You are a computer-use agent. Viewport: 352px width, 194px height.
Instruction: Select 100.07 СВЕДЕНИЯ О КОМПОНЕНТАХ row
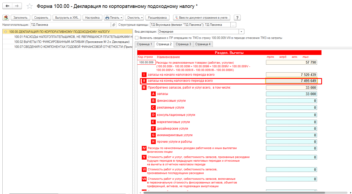click(x=67, y=47)
